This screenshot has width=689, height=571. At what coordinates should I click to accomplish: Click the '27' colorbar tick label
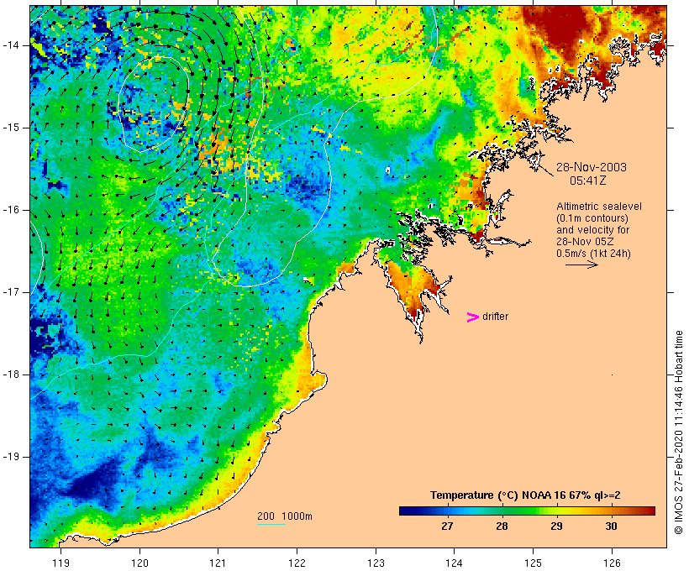[x=447, y=526]
